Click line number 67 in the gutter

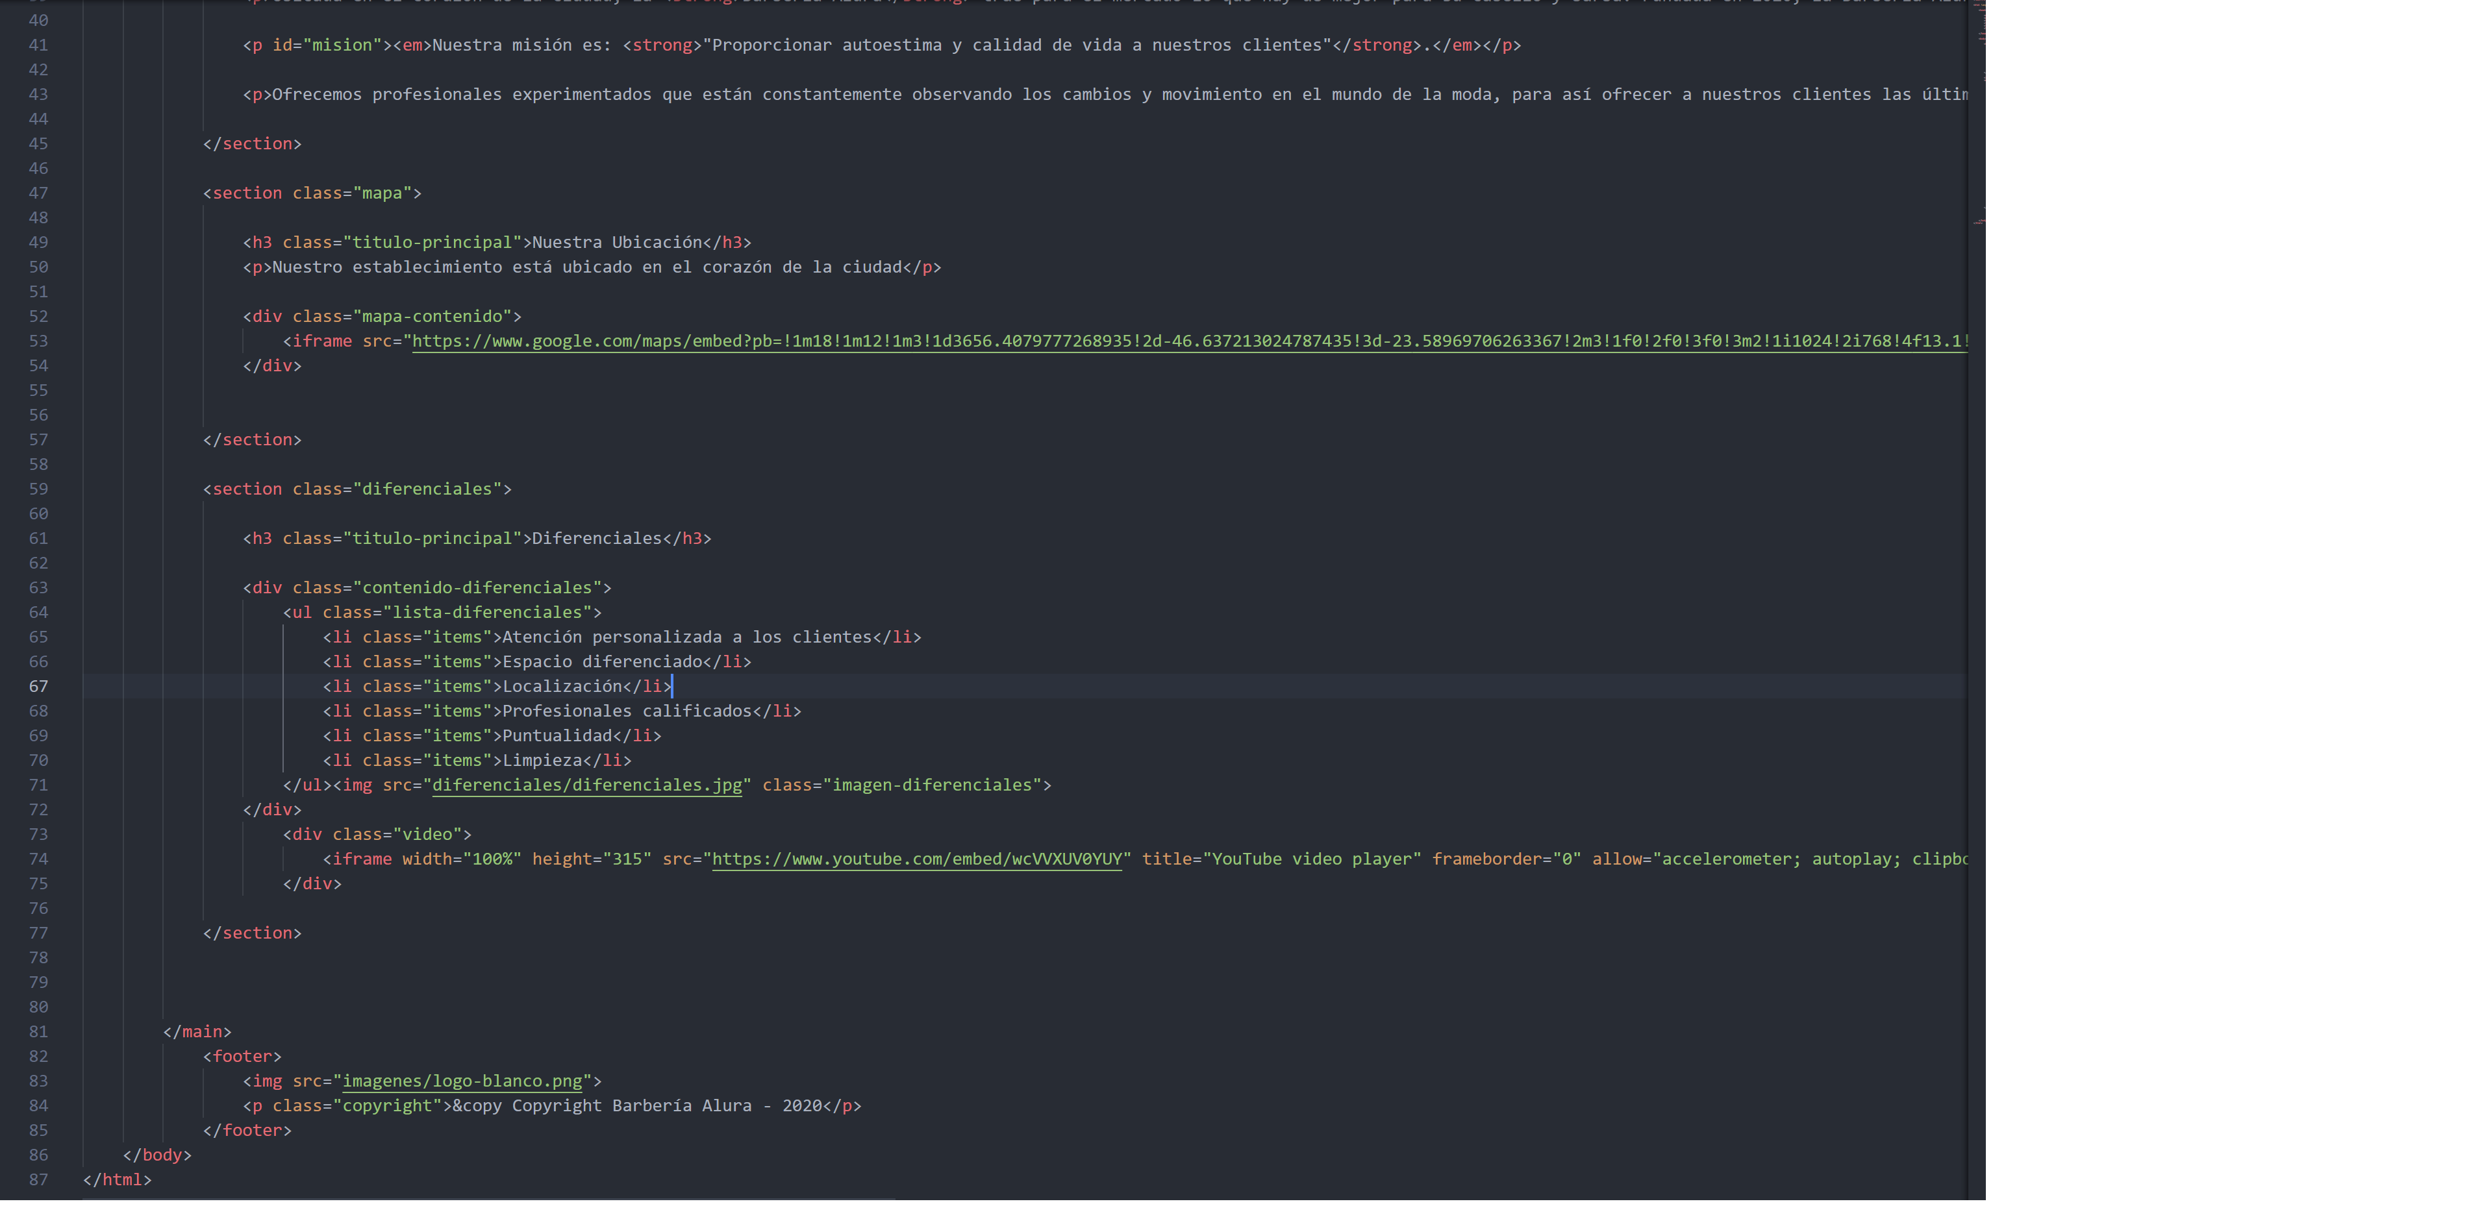[38, 686]
